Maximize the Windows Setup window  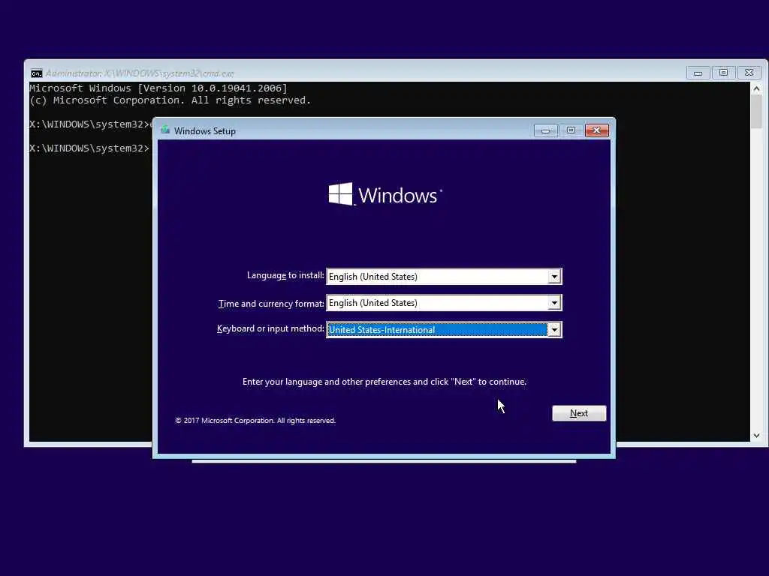pos(571,130)
